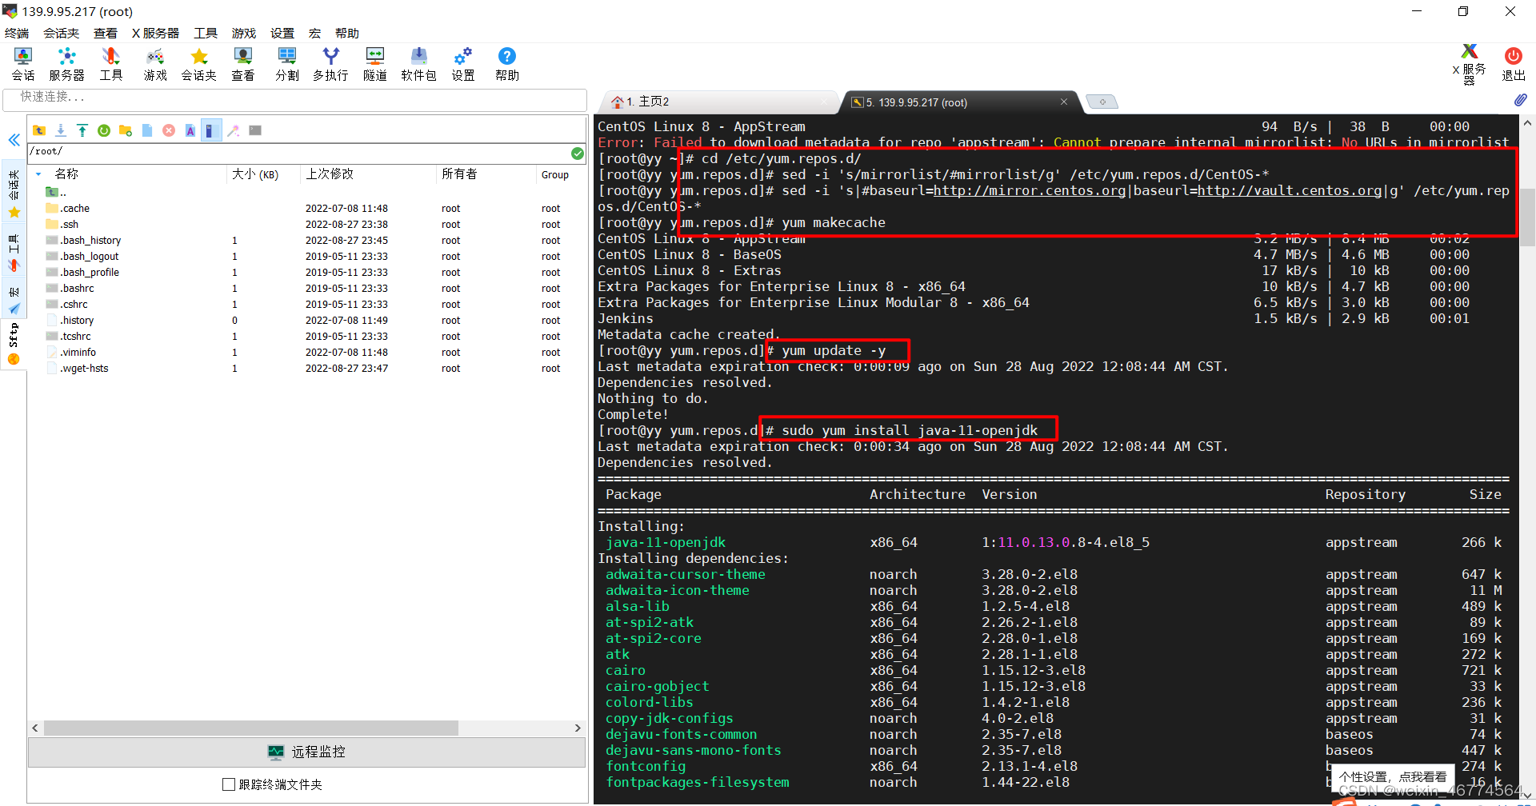This screenshot has height=806, width=1536.
Task: Close the 139.9.95.217 (root) tab
Action: pos(1064,102)
